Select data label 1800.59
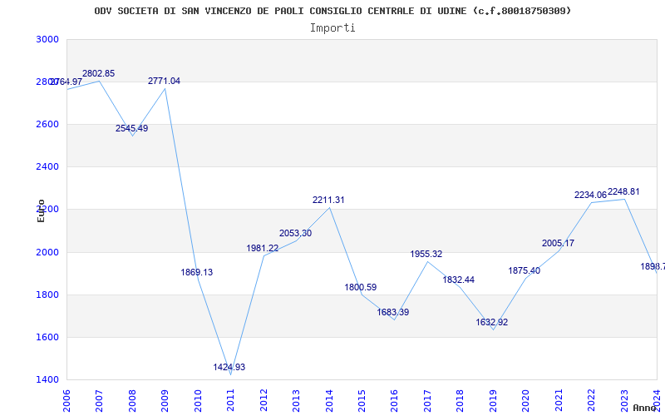 361,287
